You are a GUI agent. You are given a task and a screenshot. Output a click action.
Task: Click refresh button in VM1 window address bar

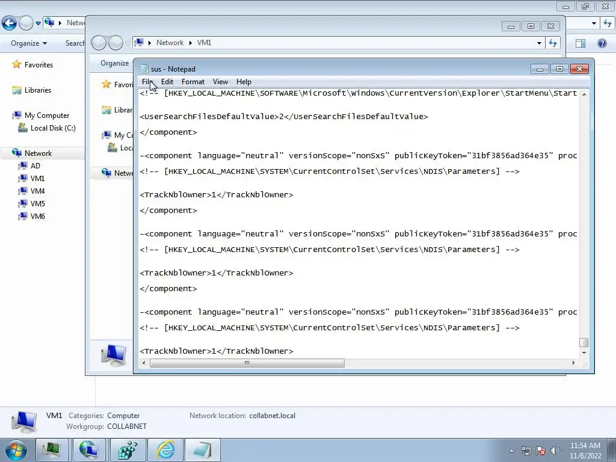point(553,43)
